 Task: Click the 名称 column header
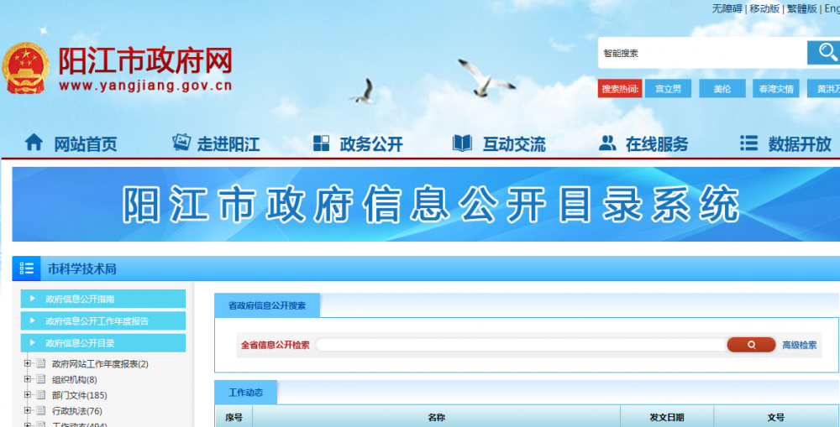point(436,418)
